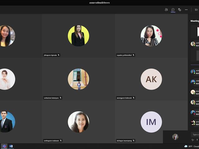Click the shared file thumbnail in chat
This screenshot has width=199, height=149.
pos(198,32)
